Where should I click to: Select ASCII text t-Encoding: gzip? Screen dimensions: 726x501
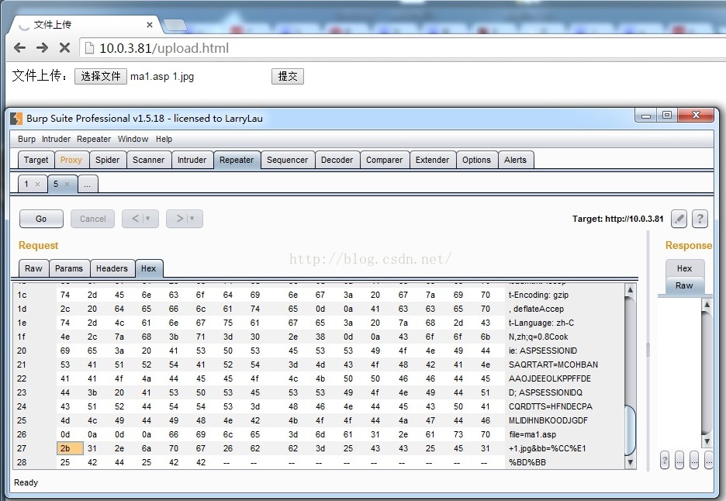pyautogui.click(x=538, y=295)
